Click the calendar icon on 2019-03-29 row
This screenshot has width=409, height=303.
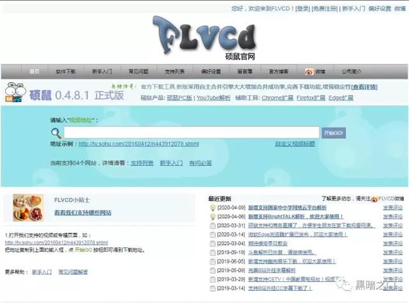[x=213, y=279]
